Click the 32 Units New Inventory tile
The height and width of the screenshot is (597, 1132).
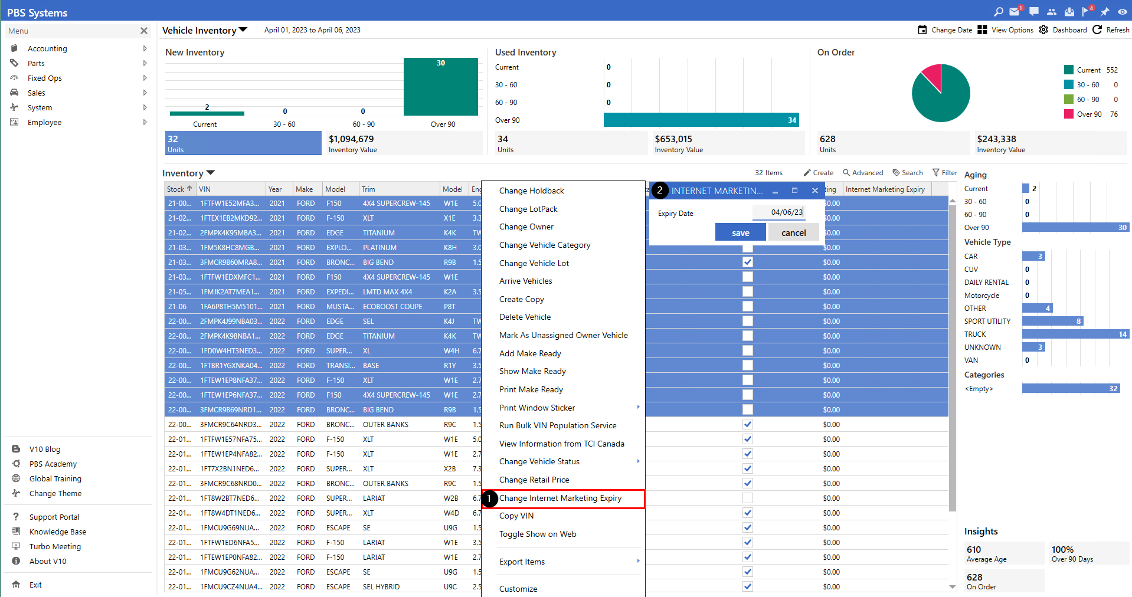243,143
